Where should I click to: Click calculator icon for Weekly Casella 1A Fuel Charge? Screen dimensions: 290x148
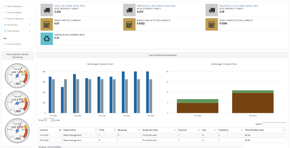coord(129,25)
